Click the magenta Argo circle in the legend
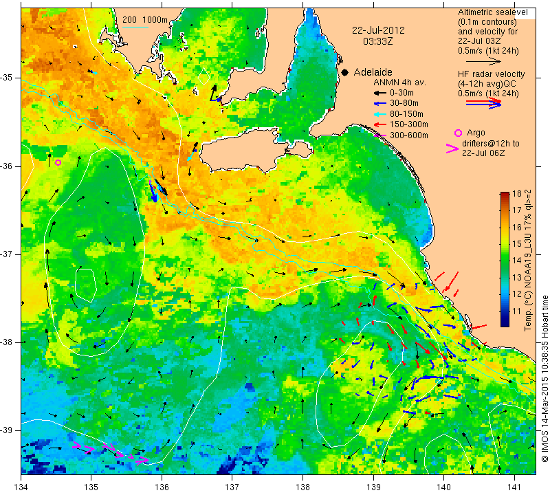This screenshot has height=495, width=550. click(458, 133)
